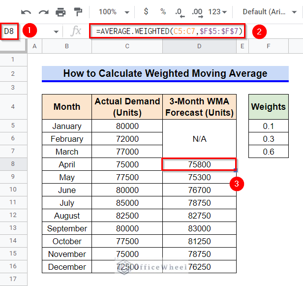Click the January cell

pos(67,126)
